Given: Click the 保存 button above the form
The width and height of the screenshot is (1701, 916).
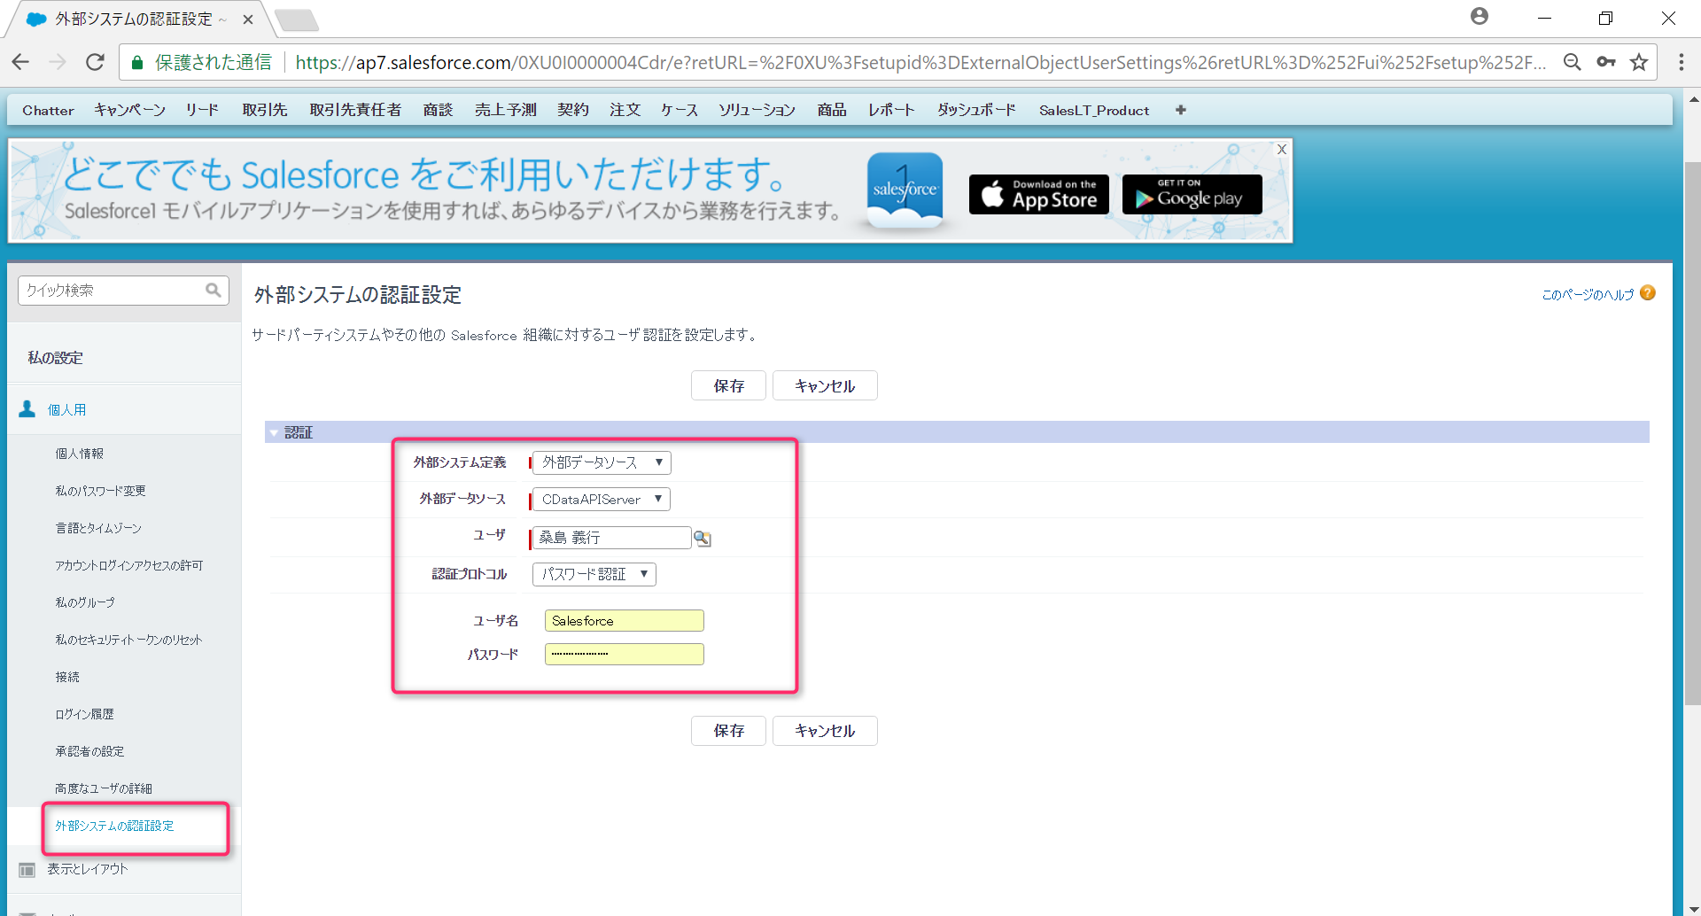Looking at the screenshot, I should pos(727,385).
